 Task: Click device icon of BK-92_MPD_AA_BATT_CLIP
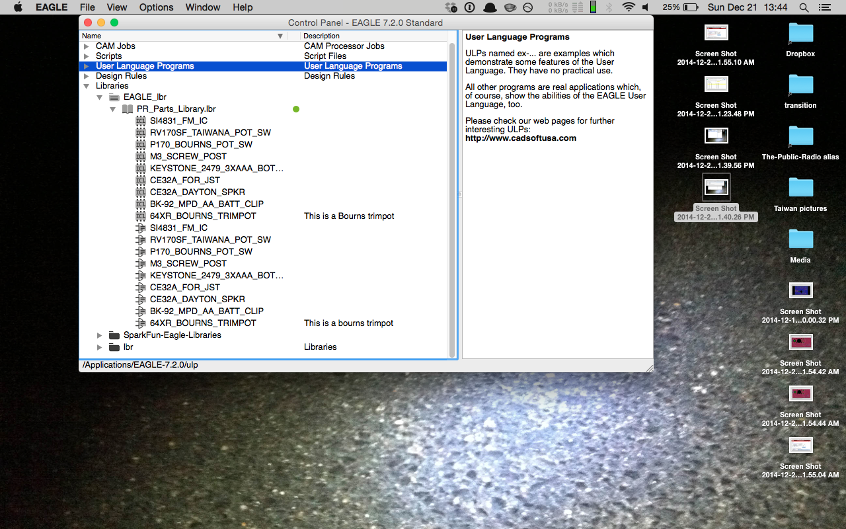[141, 311]
